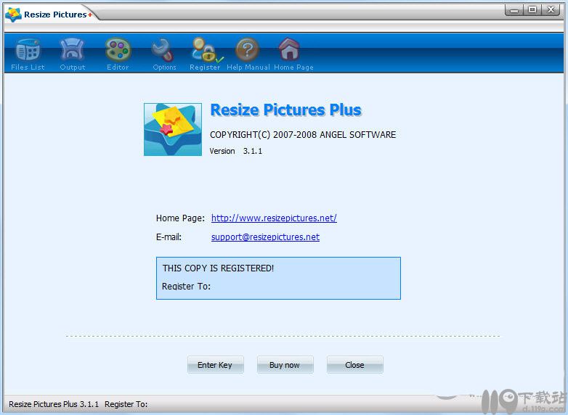
Task: Maximize the Resize Pictures window
Action: (x=532, y=9)
